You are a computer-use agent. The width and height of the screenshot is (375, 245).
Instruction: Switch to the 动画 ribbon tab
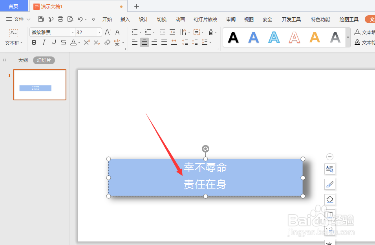click(x=180, y=19)
